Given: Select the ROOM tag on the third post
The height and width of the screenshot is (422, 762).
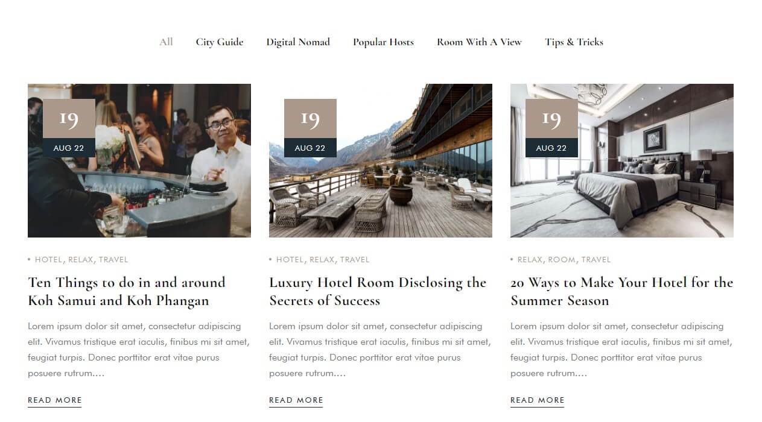Looking at the screenshot, I should (562, 260).
